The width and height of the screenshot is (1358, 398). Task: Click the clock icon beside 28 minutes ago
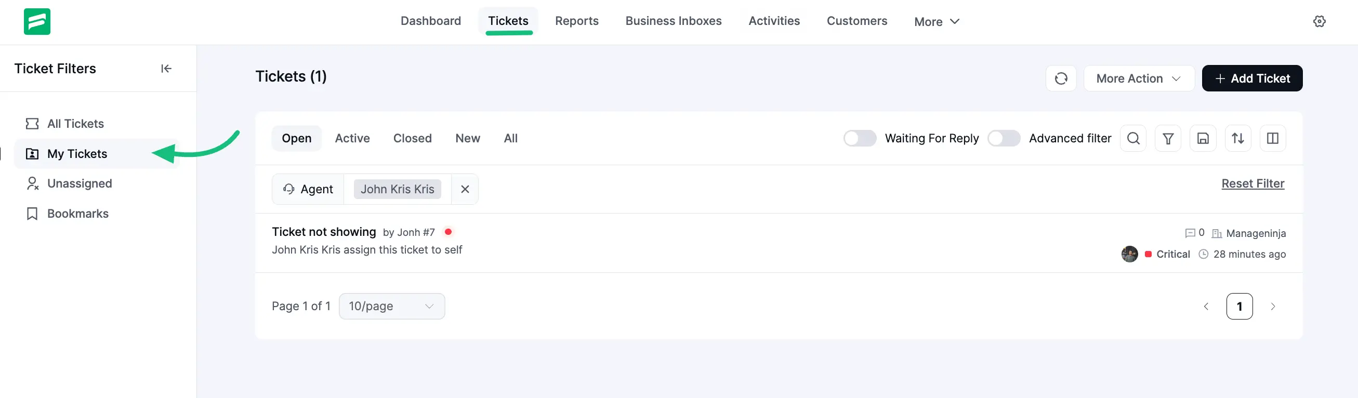(x=1203, y=254)
